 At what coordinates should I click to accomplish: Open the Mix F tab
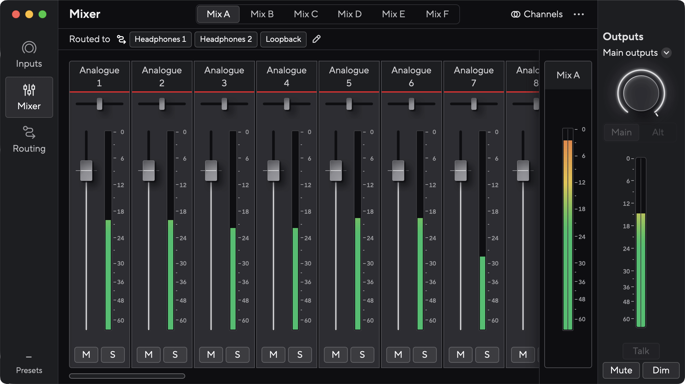click(x=437, y=14)
